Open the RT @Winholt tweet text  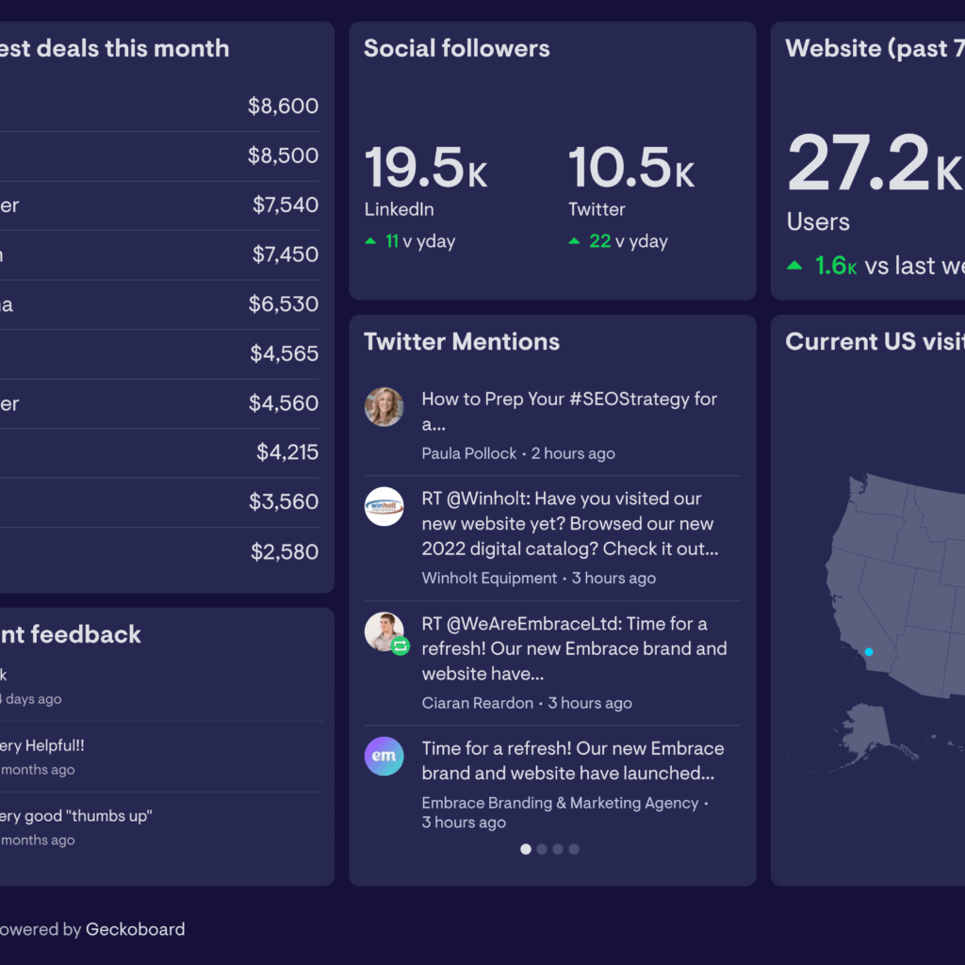point(569,523)
